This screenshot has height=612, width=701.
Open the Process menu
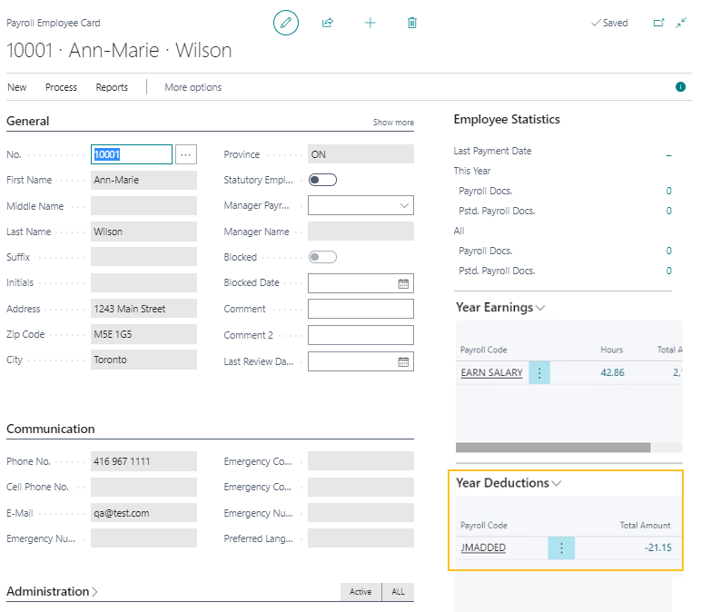click(x=61, y=87)
